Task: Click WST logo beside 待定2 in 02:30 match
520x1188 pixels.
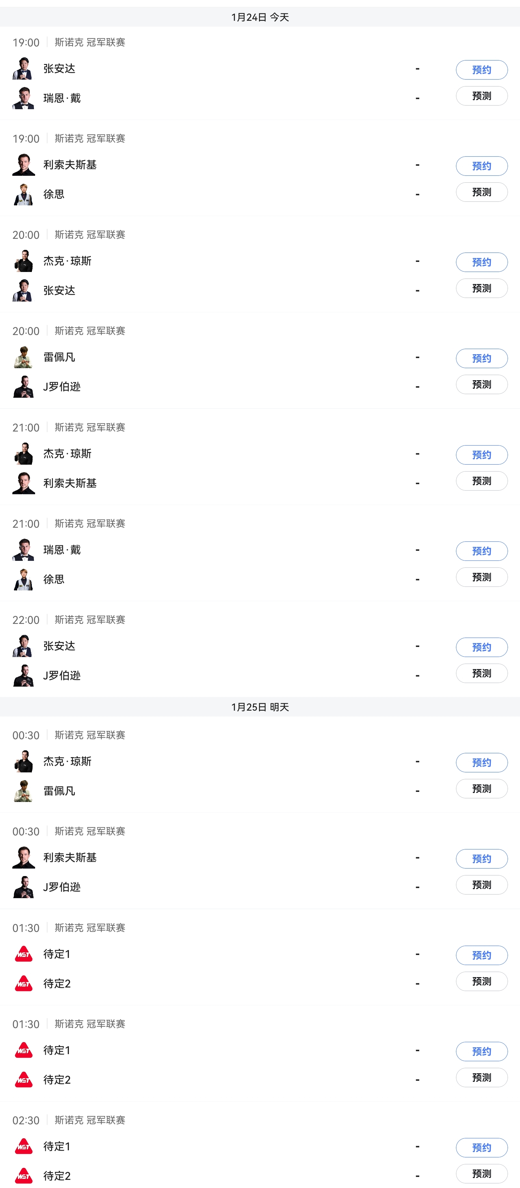Action: coord(23,1176)
